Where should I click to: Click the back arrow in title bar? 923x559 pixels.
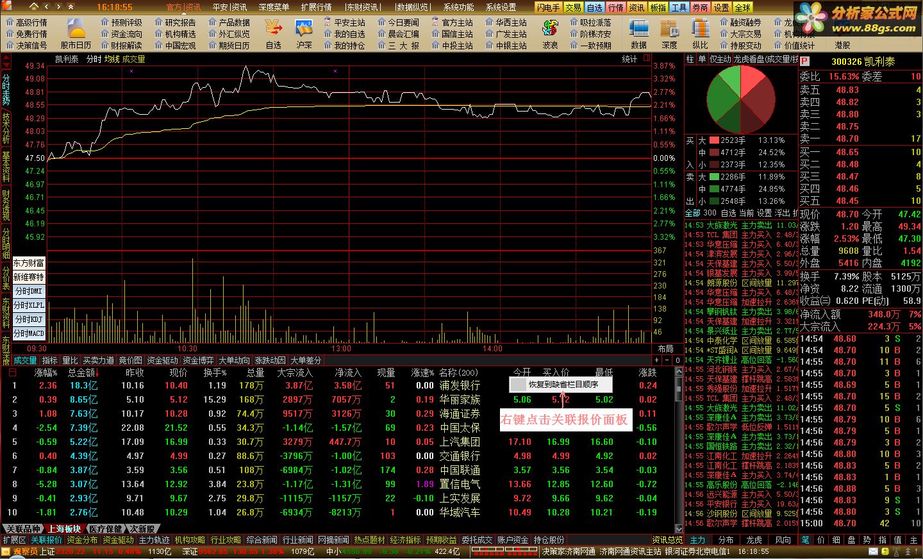click(x=46, y=7)
